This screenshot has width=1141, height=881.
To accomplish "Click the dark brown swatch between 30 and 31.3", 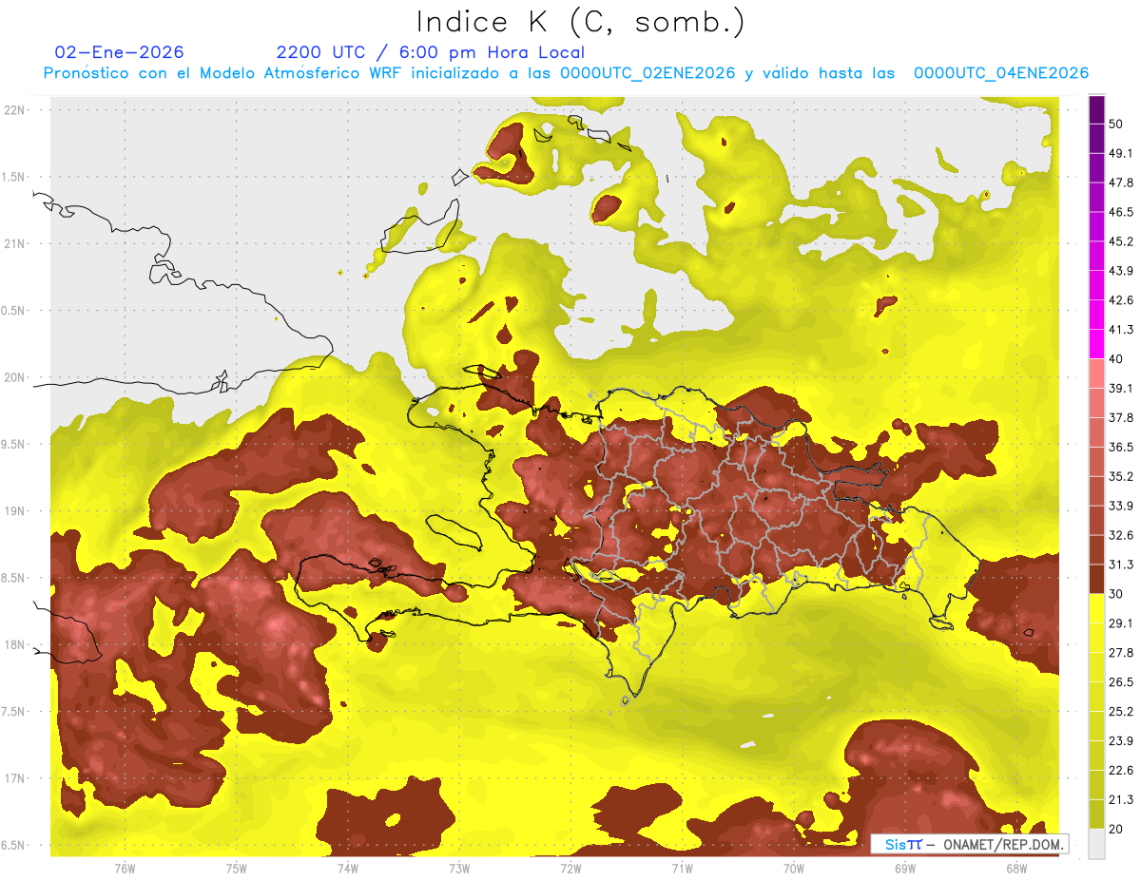I will pos(1096,579).
